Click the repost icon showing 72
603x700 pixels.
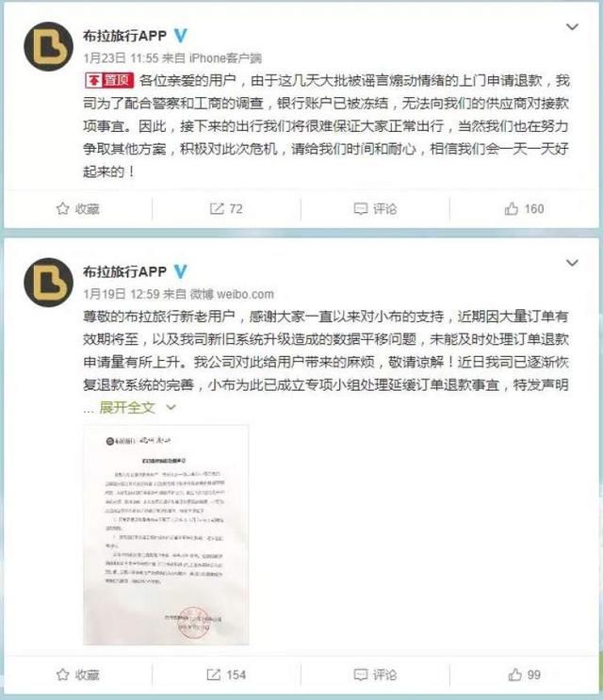[x=217, y=208]
